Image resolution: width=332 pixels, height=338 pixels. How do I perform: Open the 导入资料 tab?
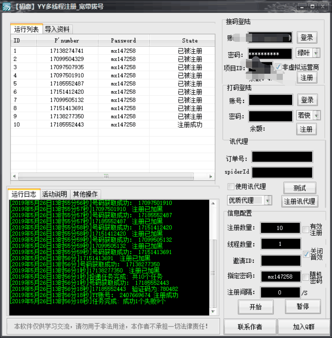[x=57, y=29]
